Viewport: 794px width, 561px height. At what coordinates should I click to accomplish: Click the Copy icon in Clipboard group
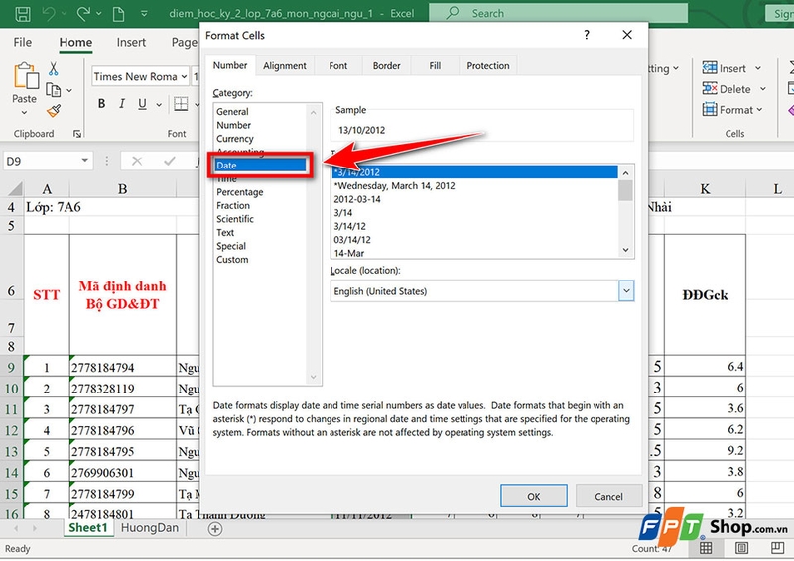tap(54, 90)
